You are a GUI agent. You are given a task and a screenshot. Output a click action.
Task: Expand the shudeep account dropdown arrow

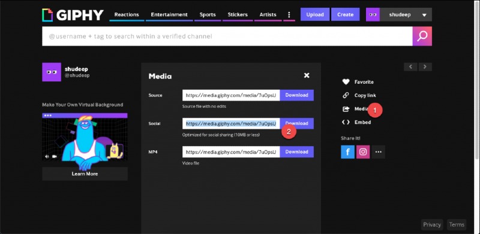424,15
